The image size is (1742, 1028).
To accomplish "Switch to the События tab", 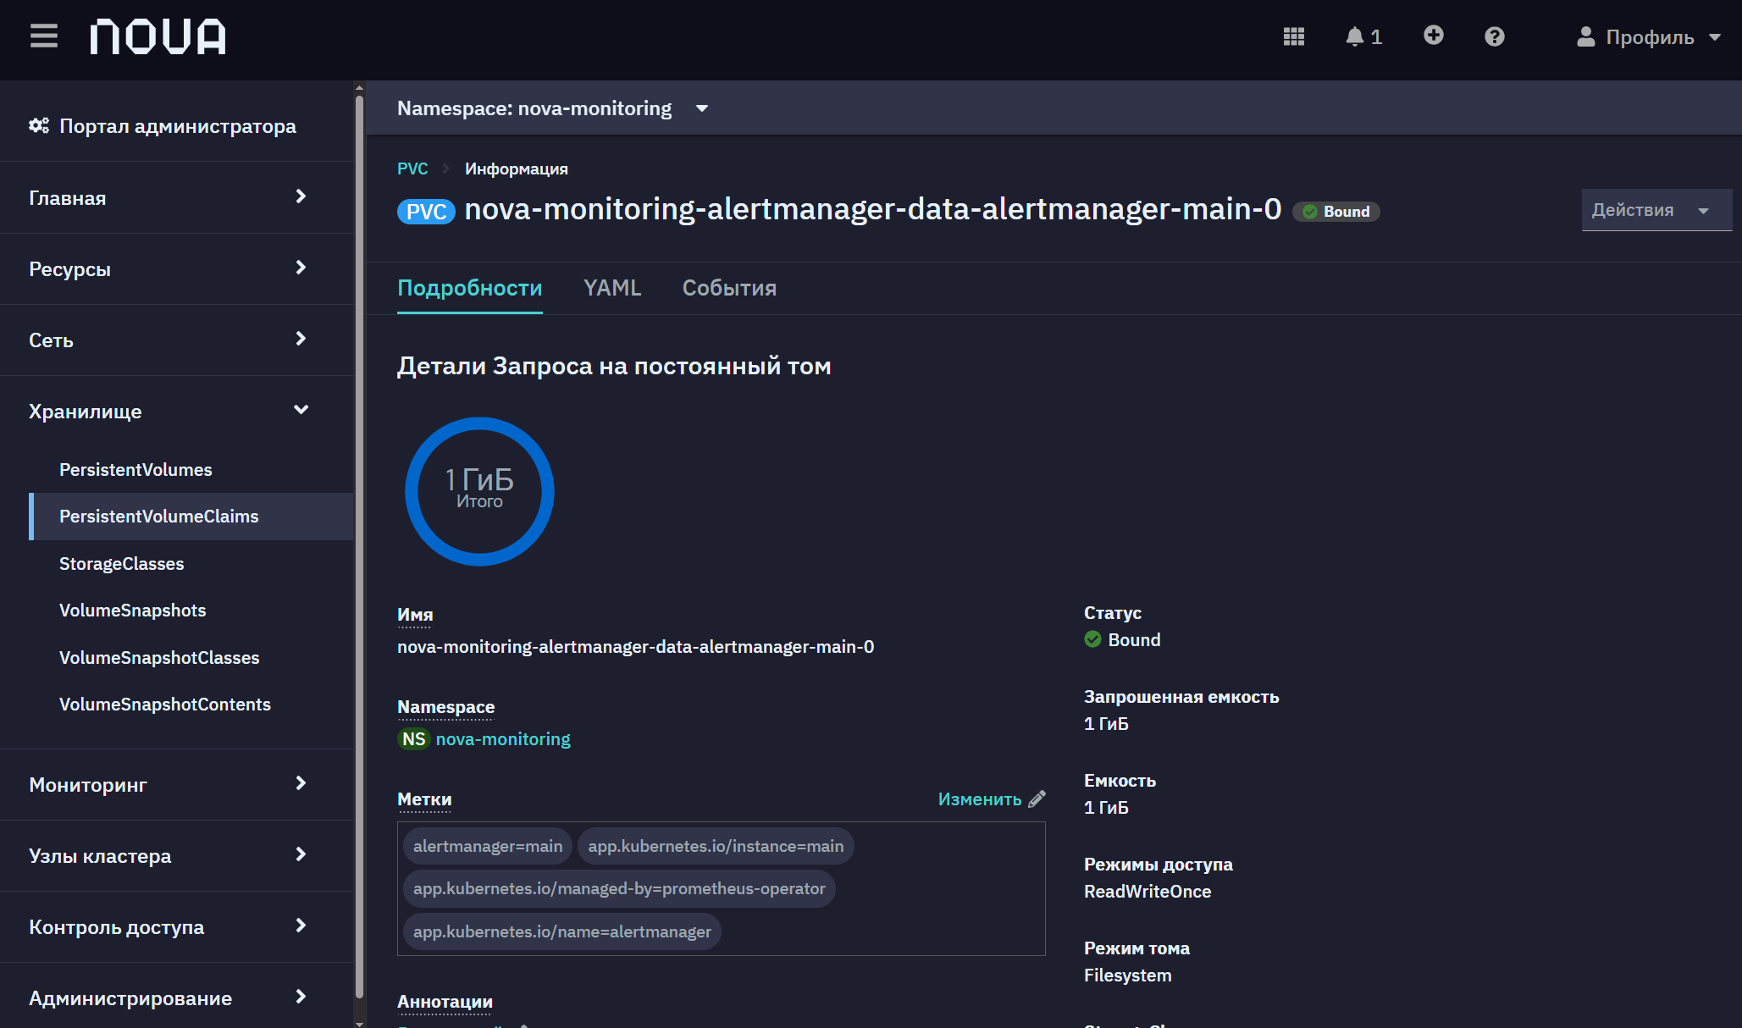I will (729, 288).
